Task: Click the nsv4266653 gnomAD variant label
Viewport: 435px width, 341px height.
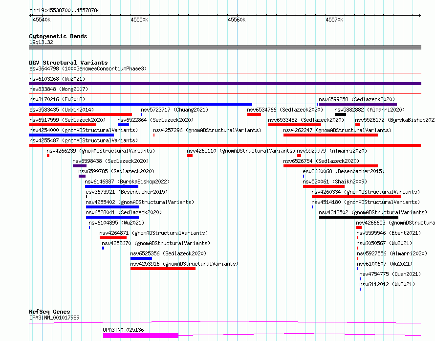Action: click(395, 223)
